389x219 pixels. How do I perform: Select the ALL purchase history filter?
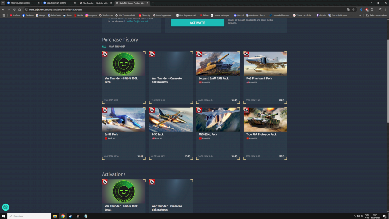click(x=104, y=47)
